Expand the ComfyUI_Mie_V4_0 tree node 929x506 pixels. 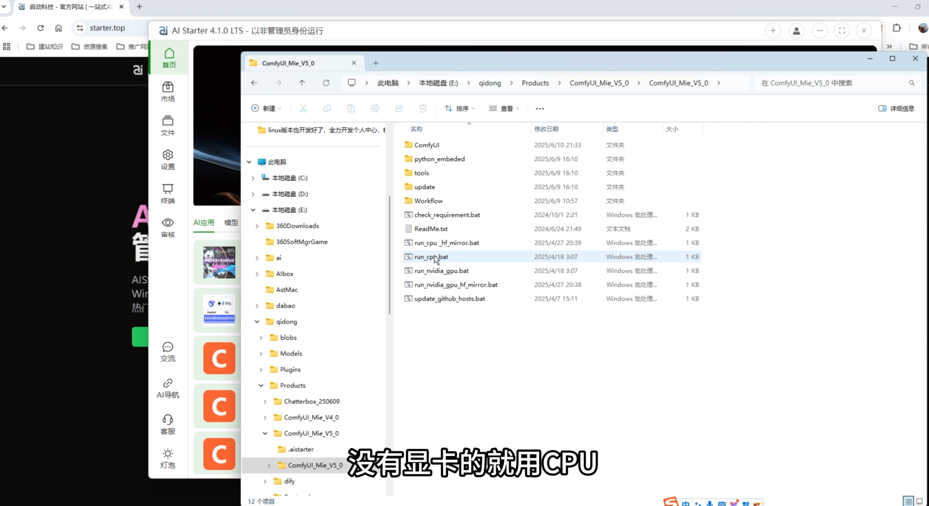(265, 417)
